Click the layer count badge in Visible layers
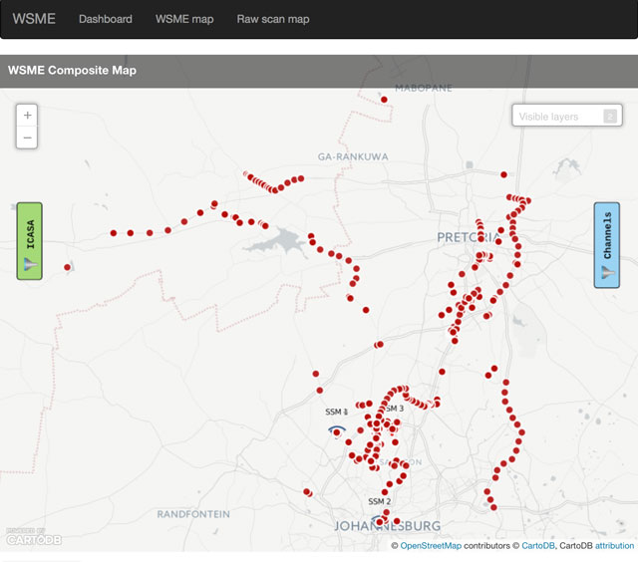Screen dimensions: 638x562 609,117
